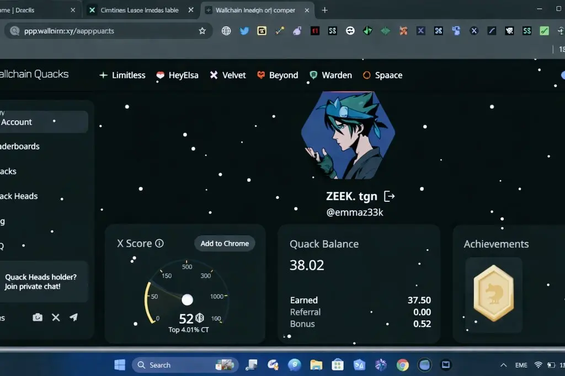Click the blue puzzle-shaped extension icon
The image size is (565, 376).
(x=456, y=31)
